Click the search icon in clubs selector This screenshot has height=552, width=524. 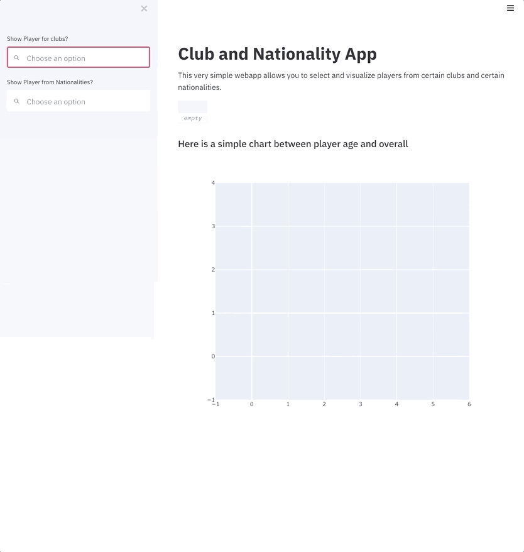[16, 57]
